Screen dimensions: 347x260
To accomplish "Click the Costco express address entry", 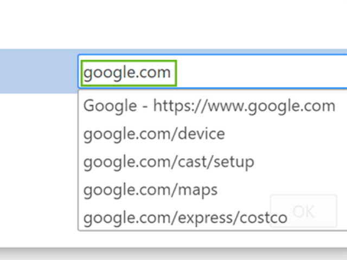I will pyautogui.click(x=185, y=218).
